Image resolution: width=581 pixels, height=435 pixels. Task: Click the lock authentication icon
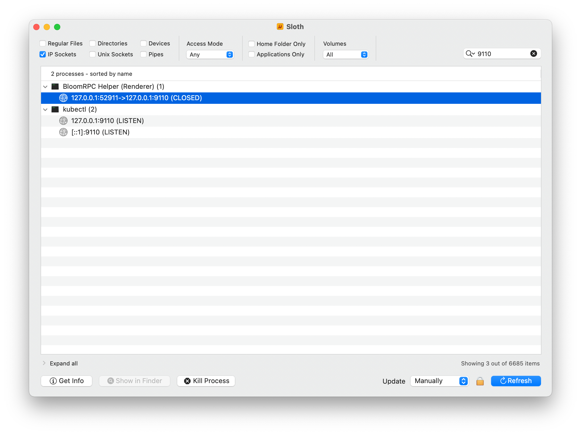[480, 381]
